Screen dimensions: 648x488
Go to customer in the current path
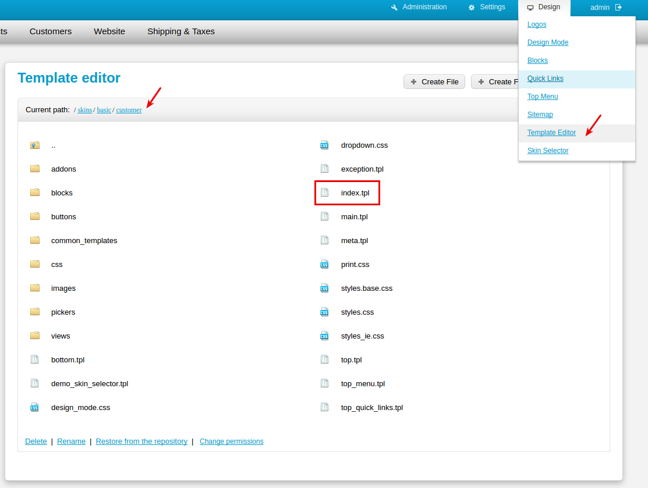[x=129, y=110]
